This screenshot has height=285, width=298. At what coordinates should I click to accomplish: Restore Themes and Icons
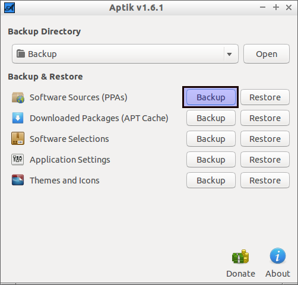point(265,180)
